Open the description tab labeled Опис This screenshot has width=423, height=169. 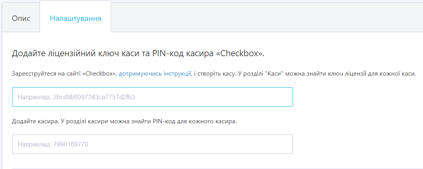pyautogui.click(x=21, y=19)
